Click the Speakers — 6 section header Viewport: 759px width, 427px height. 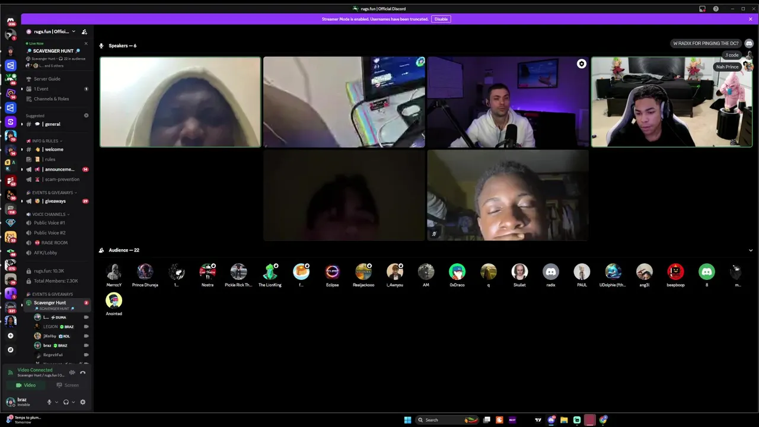tap(118, 46)
